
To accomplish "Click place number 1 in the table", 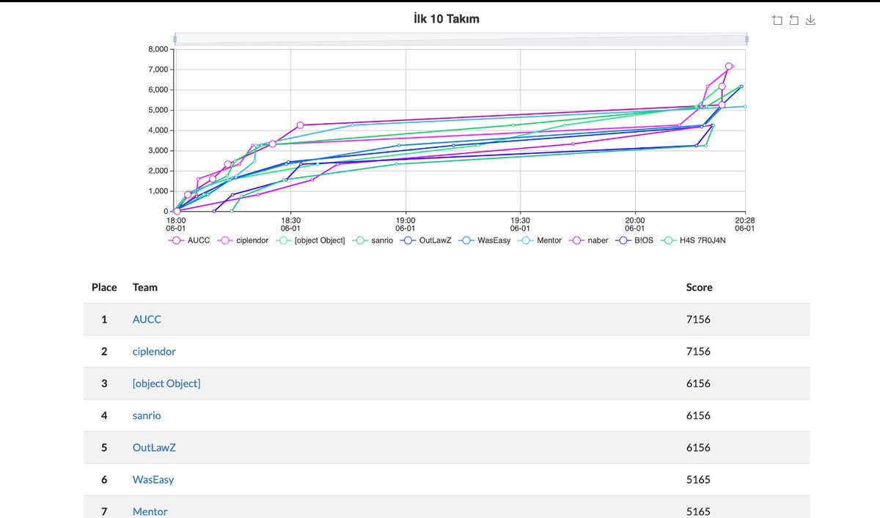I will (x=104, y=319).
